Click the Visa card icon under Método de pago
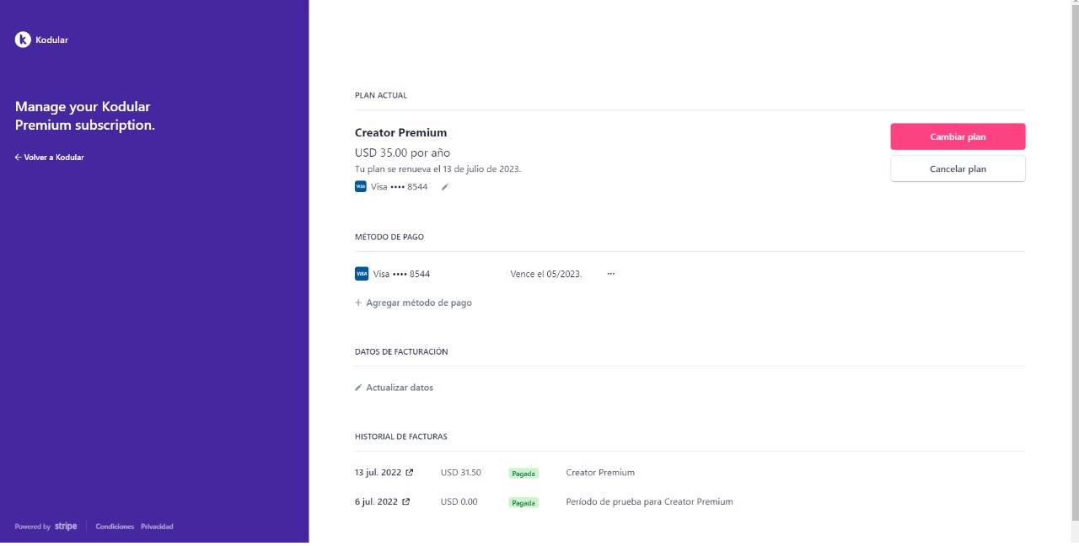Screen dimensions: 1079x546 [362, 274]
